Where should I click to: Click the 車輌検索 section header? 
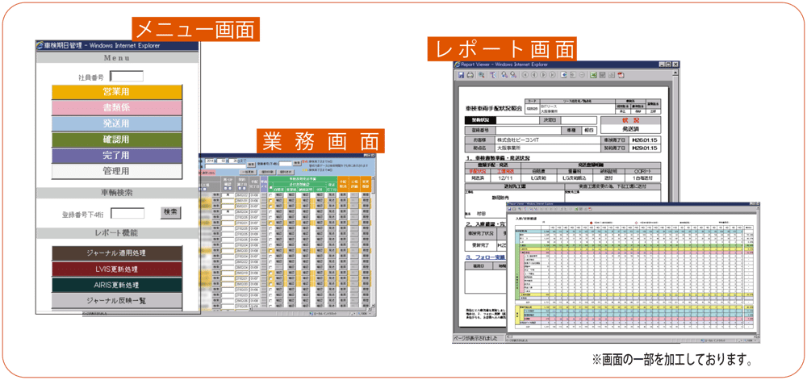117,192
